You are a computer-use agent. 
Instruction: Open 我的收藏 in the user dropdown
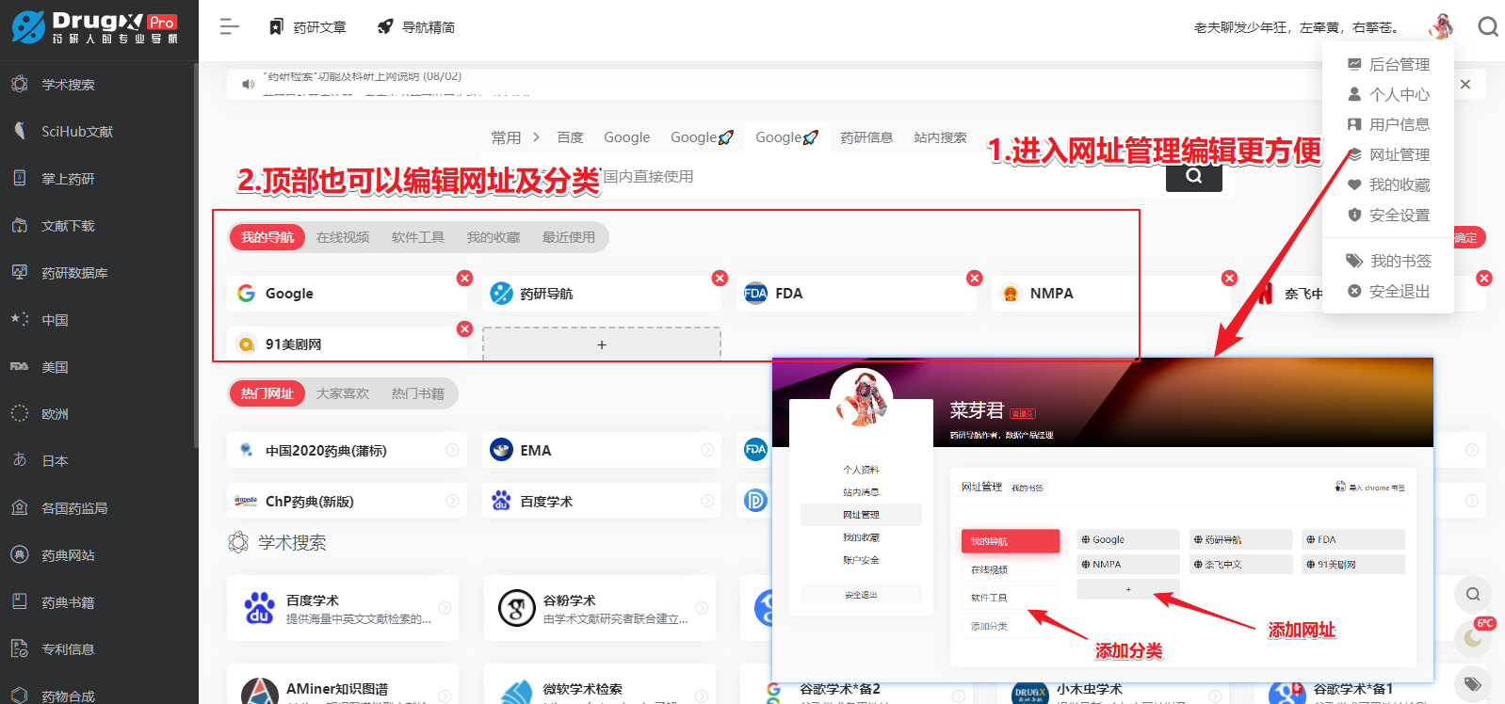(1388, 184)
